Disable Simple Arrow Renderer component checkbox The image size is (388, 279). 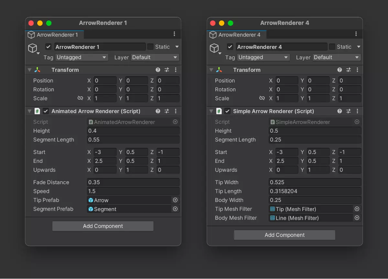coord(227,111)
